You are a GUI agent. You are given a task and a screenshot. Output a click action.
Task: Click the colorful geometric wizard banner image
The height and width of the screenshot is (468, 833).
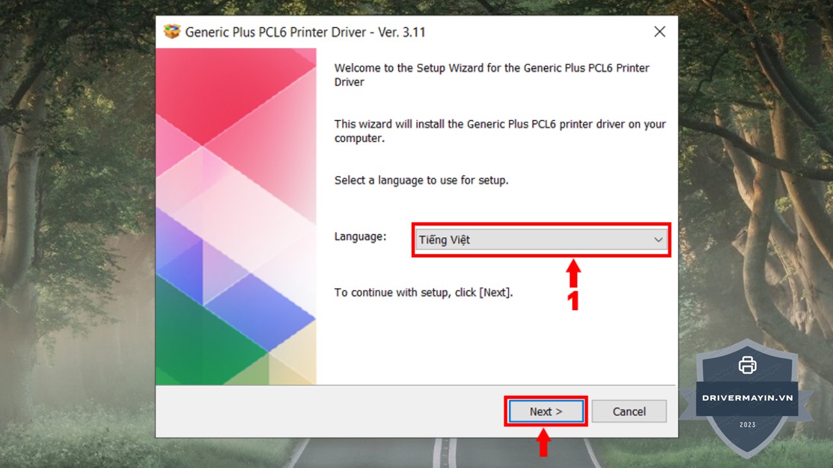click(x=236, y=216)
